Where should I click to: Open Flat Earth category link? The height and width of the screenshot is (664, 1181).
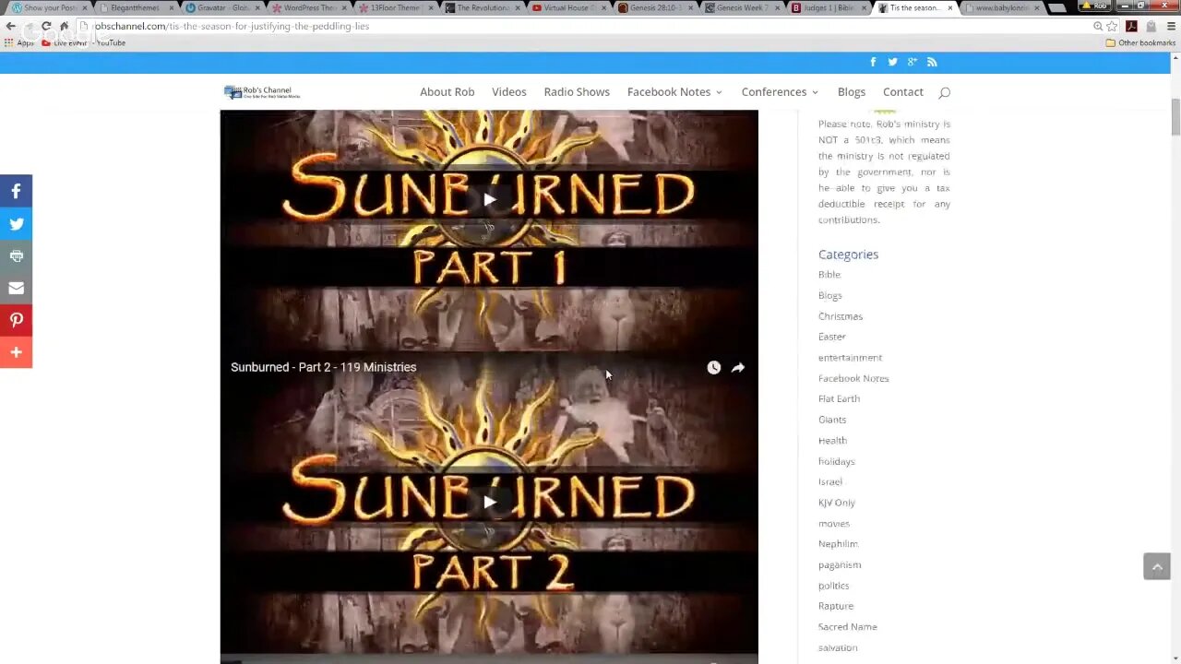pyautogui.click(x=839, y=398)
